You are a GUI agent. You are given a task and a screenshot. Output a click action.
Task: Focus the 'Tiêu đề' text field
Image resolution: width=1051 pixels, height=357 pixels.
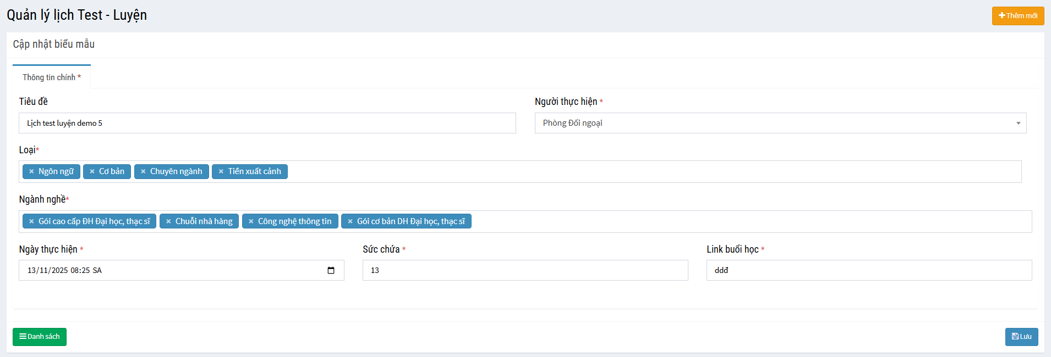pos(267,123)
